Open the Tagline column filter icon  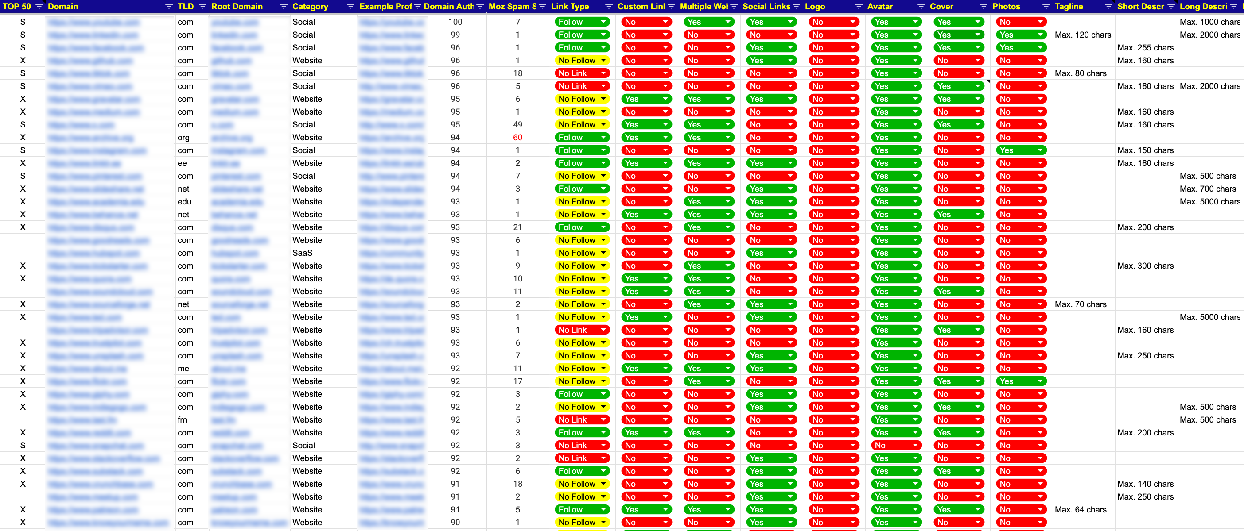1108,6
